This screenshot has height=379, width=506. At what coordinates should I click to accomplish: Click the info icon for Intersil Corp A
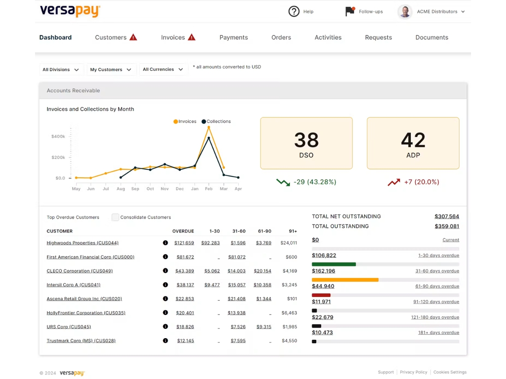pyautogui.click(x=165, y=285)
